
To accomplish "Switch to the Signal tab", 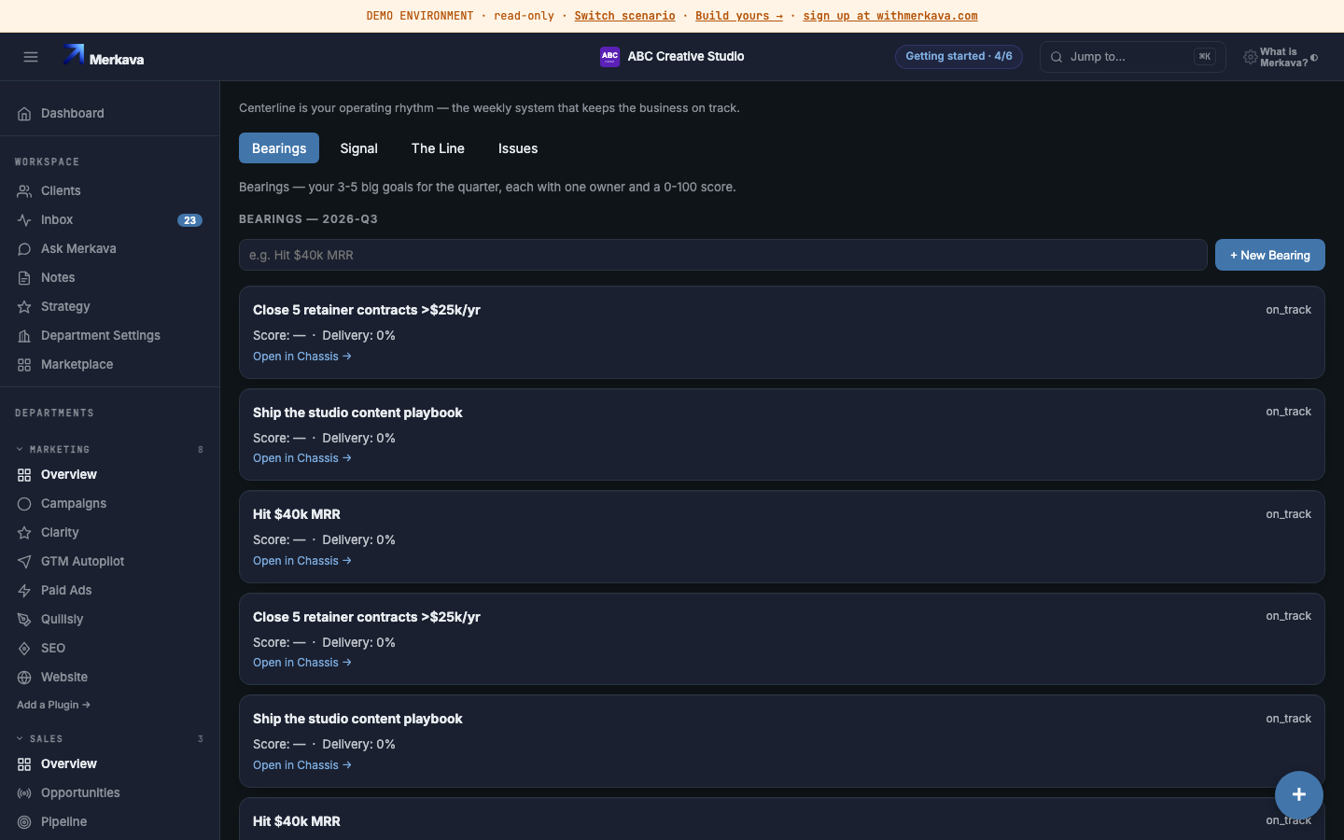I will (x=358, y=148).
